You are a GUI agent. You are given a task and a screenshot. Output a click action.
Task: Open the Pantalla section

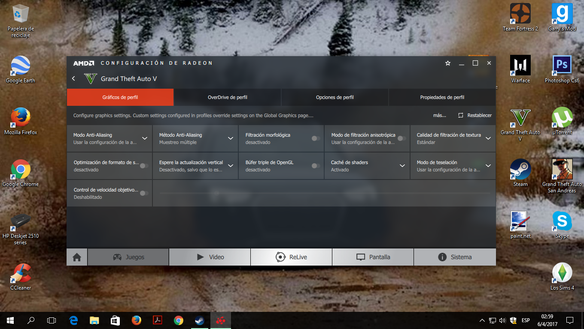click(x=373, y=257)
